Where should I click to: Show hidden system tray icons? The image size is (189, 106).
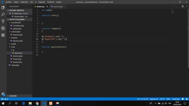click(156, 103)
